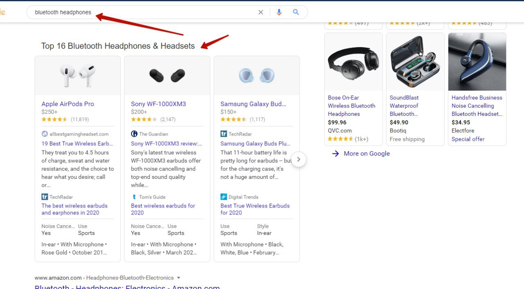Click the Bootiq seller name
Image resolution: width=524 pixels, height=289 pixels.
[398, 131]
